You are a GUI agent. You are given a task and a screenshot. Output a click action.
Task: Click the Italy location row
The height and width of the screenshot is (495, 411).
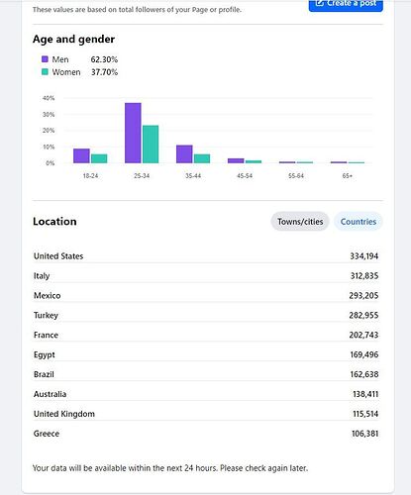pos(206,276)
